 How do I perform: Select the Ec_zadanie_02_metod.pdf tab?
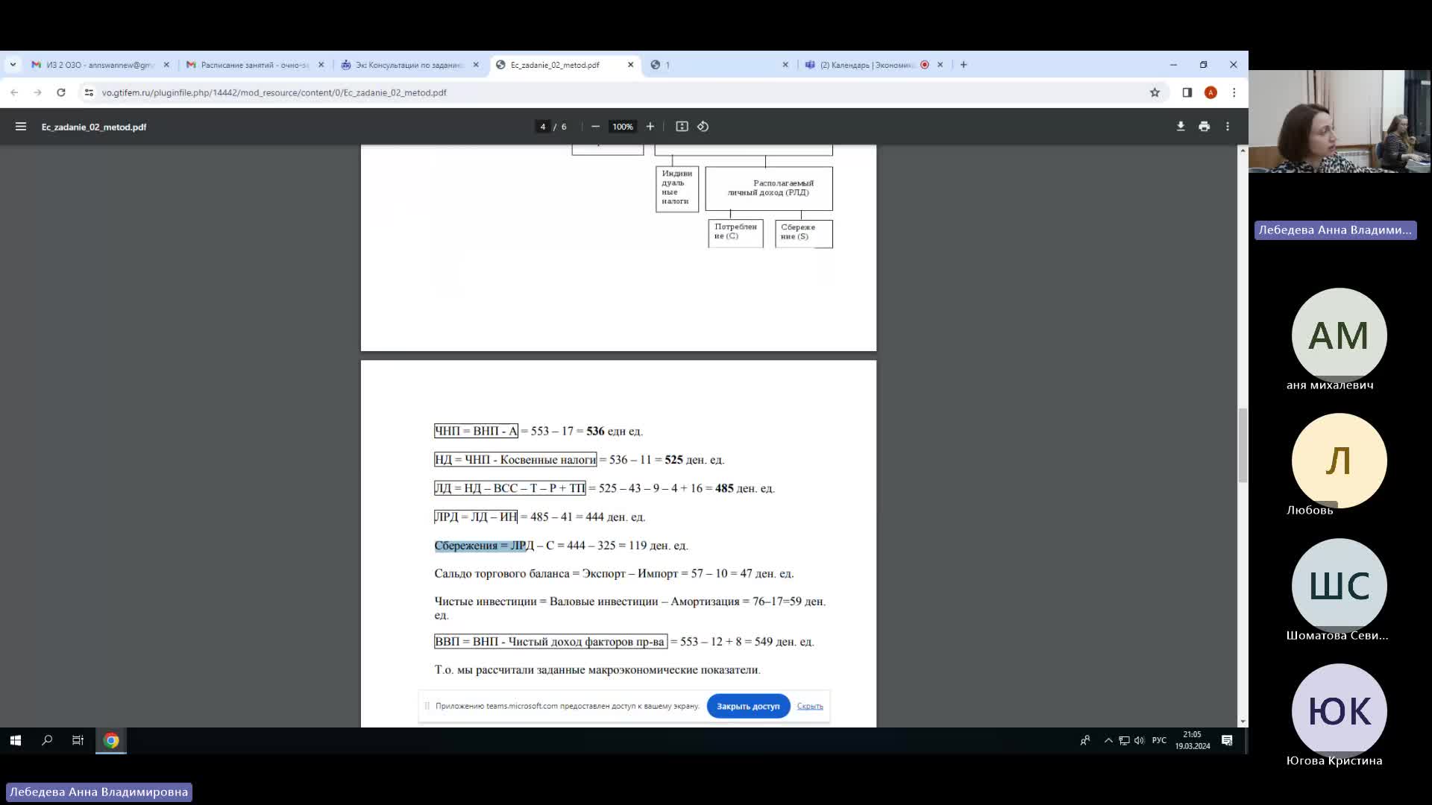tap(565, 65)
